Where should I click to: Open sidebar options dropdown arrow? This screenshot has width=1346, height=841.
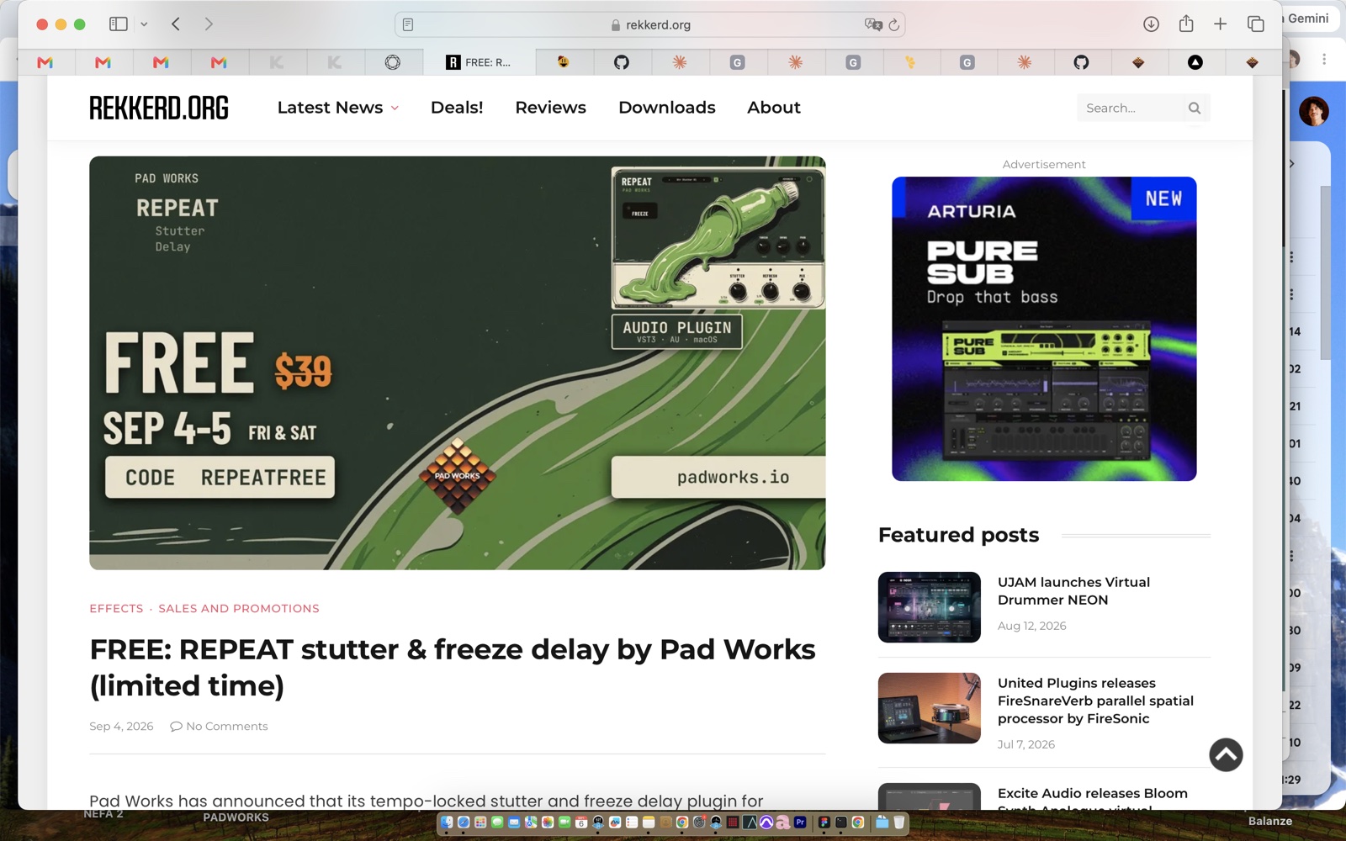[x=144, y=24]
